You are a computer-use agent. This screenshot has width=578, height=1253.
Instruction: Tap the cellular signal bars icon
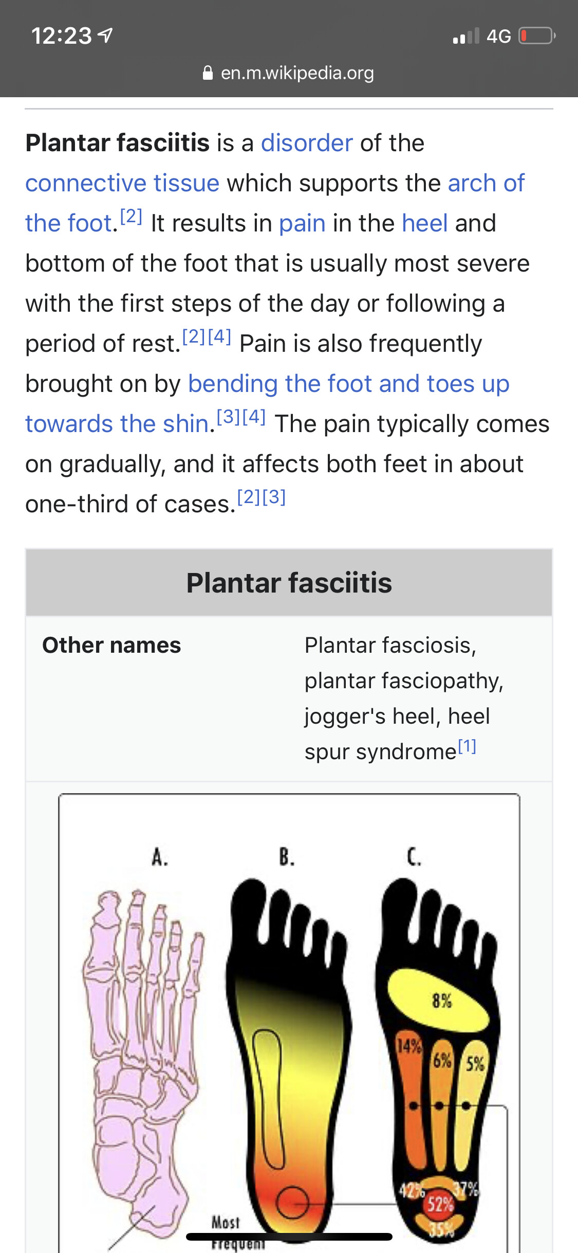point(466,36)
